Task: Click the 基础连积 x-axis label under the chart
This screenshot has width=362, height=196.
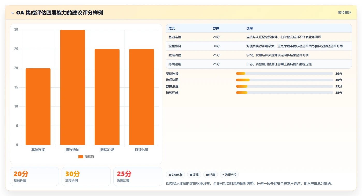Action: [38, 150]
